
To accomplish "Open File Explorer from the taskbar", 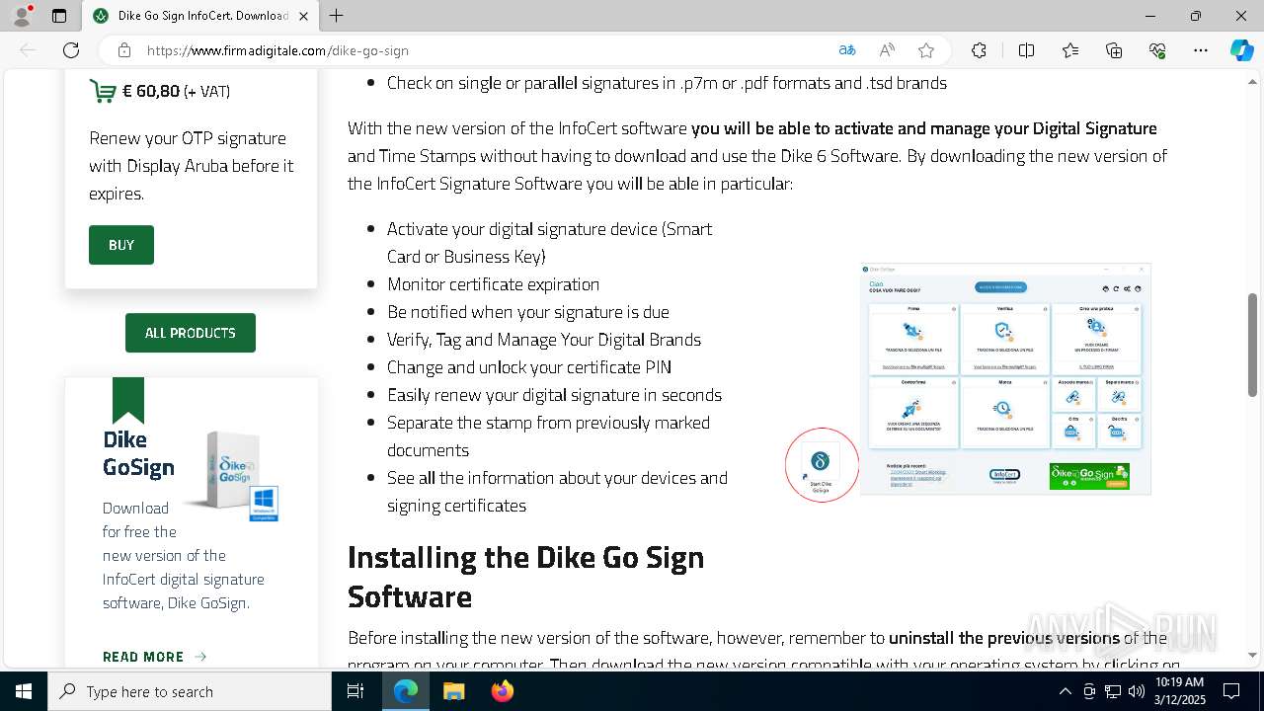I will pos(453,691).
